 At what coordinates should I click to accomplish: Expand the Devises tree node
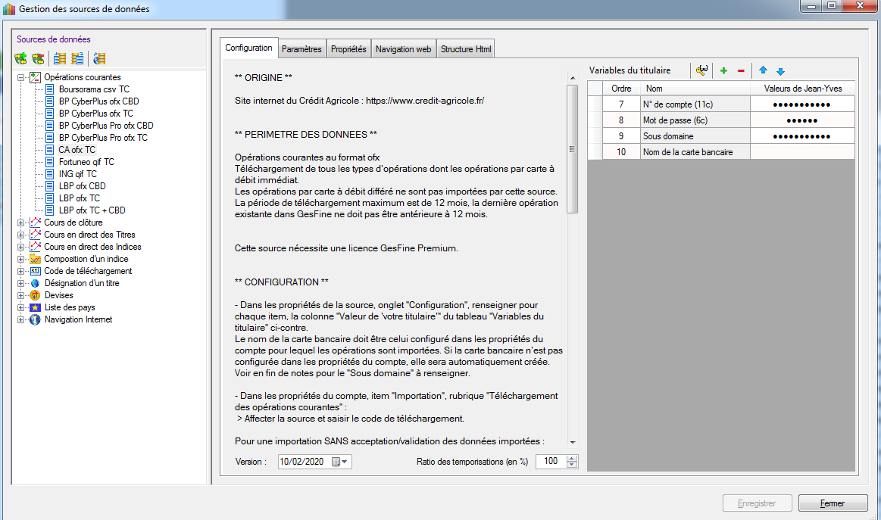pyautogui.click(x=20, y=295)
